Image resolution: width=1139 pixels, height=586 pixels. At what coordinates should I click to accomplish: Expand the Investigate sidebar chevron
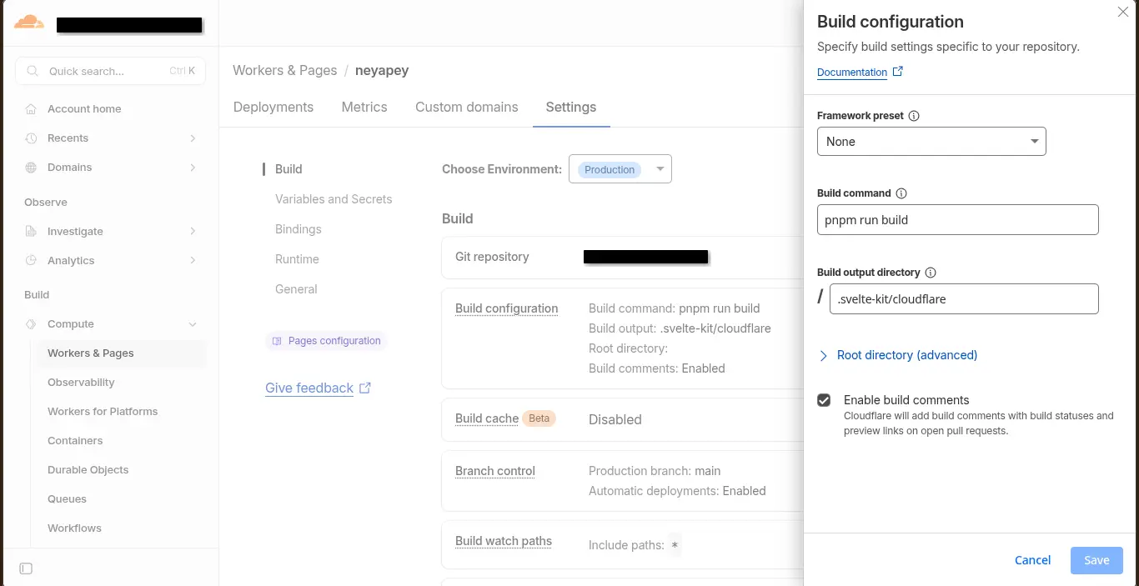pyautogui.click(x=193, y=232)
